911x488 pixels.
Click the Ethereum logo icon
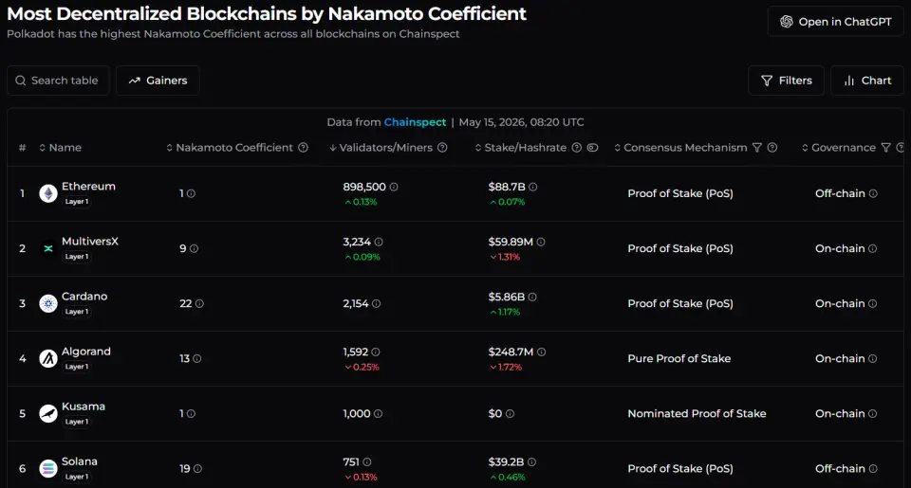click(48, 193)
